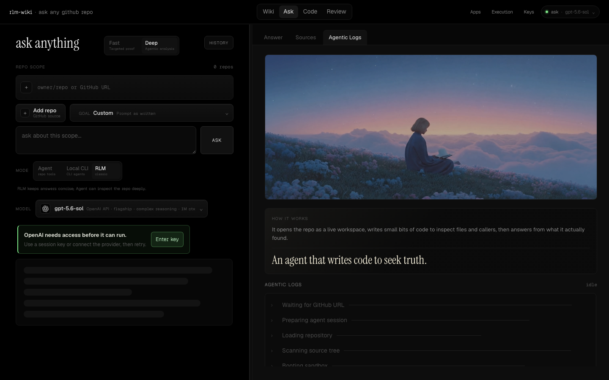Open the gpt-5.6-sol model selector
This screenshot has height=380, width=609.
pyautogui.click(x=121, y=209)
